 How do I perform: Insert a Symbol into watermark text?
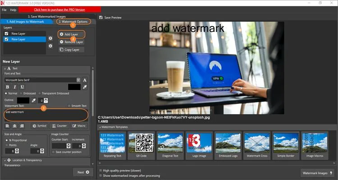click(39, 126)
